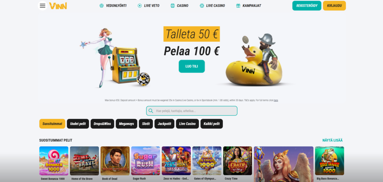Click the VINN logo

(x=58, y=6)
